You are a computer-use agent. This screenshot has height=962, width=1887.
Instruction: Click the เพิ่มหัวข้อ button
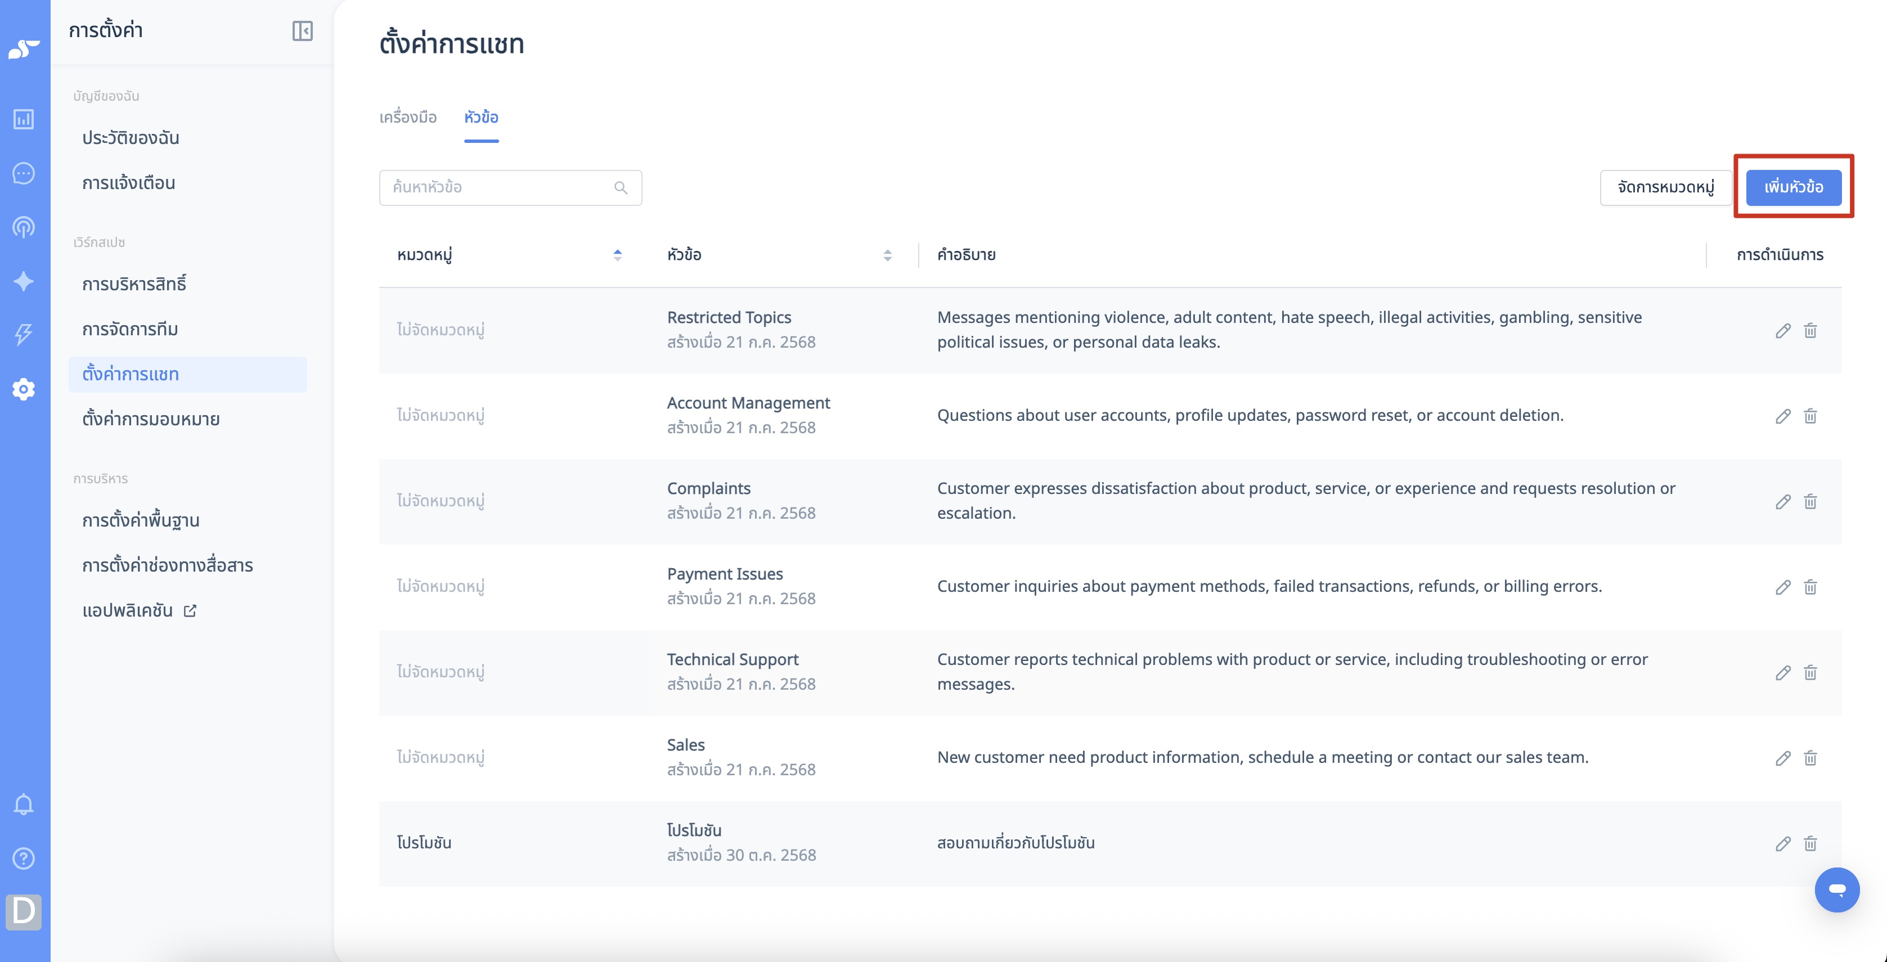click(1793, 187)
